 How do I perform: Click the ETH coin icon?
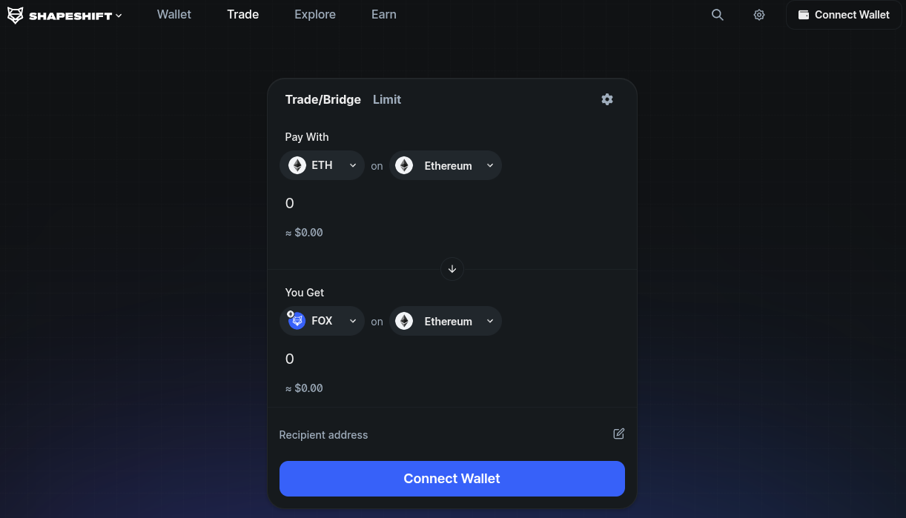tap(297, 165)
